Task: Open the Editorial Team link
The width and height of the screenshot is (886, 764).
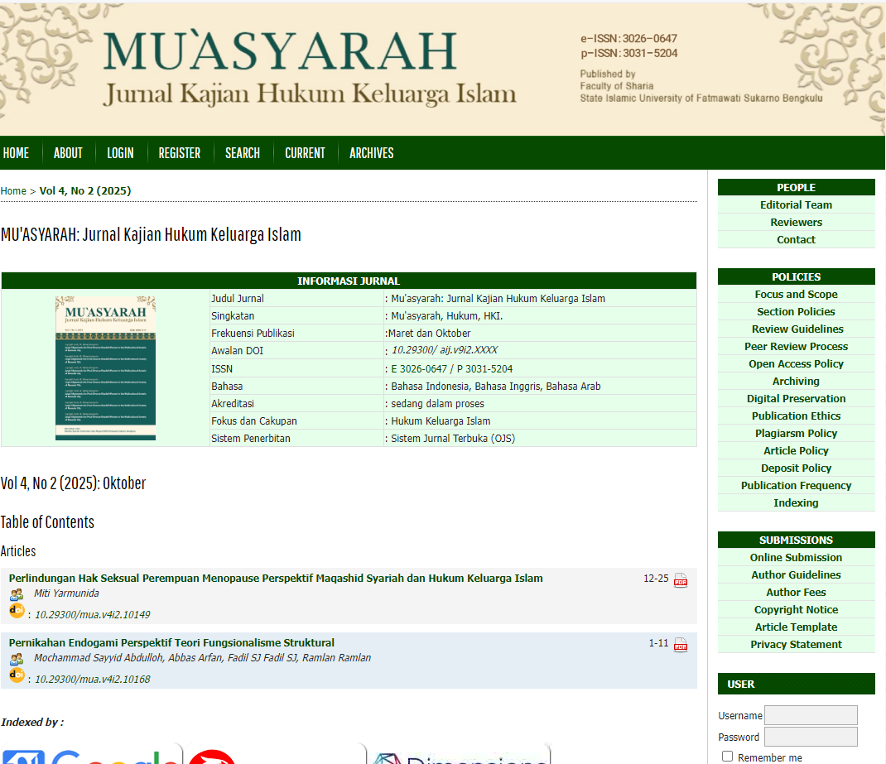Action: click(796, 205)
